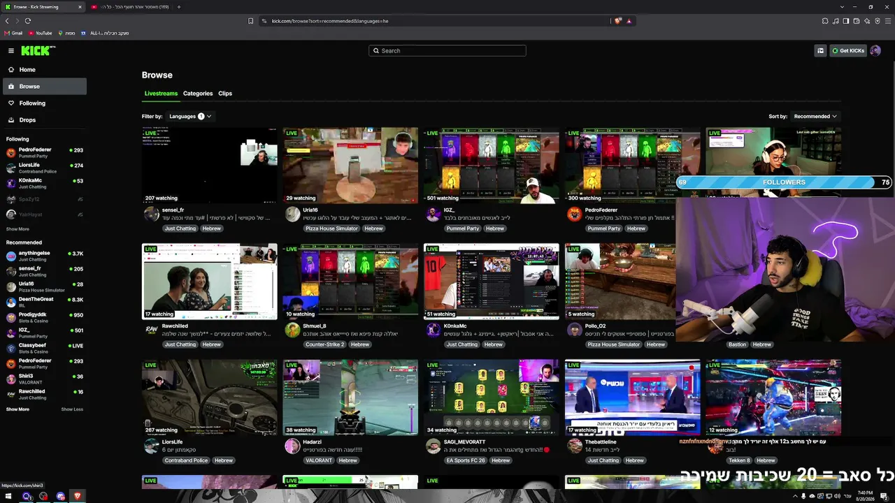Image resolution: width=895 pixels, height=503 pixels.
Task: Open YairHayat in Following sidebar
Action: 44,214
